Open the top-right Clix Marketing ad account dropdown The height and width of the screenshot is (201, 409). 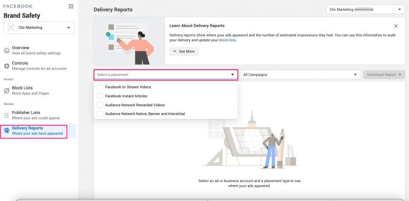[x=365, y=10]
